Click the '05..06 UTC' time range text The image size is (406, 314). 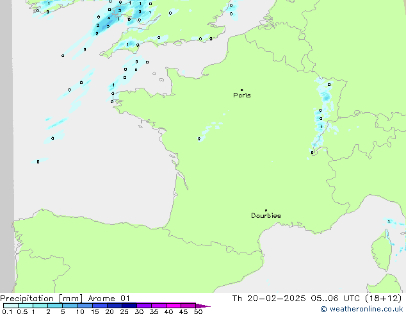click(336, 299)
